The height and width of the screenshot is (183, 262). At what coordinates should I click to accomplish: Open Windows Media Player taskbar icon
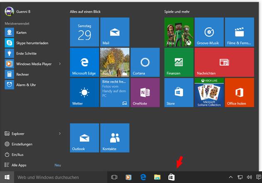pos(129,177)
